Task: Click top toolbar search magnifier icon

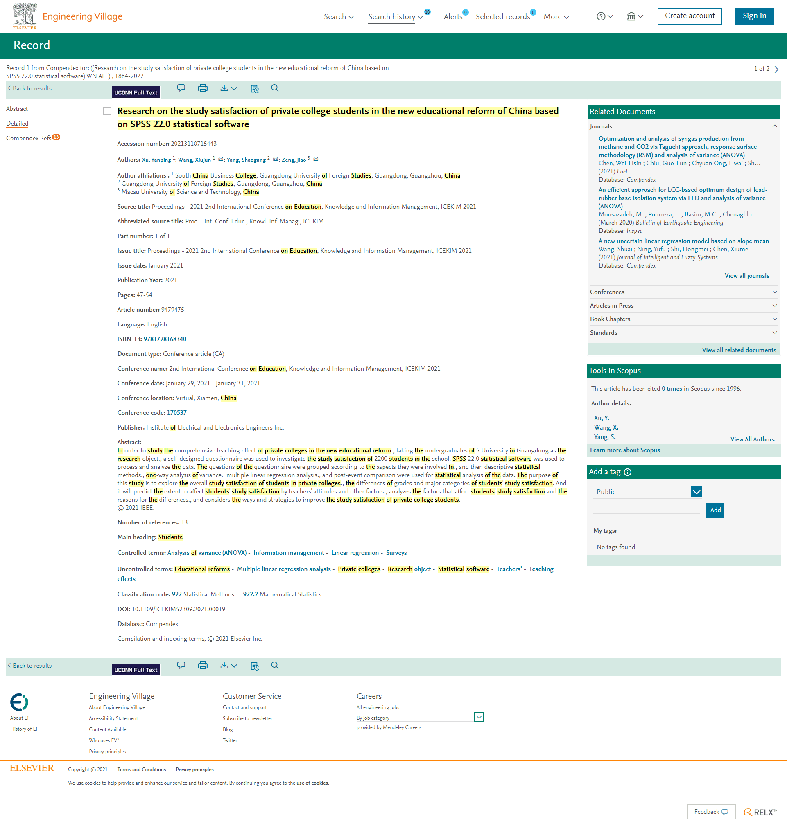Action: [275, 88]
